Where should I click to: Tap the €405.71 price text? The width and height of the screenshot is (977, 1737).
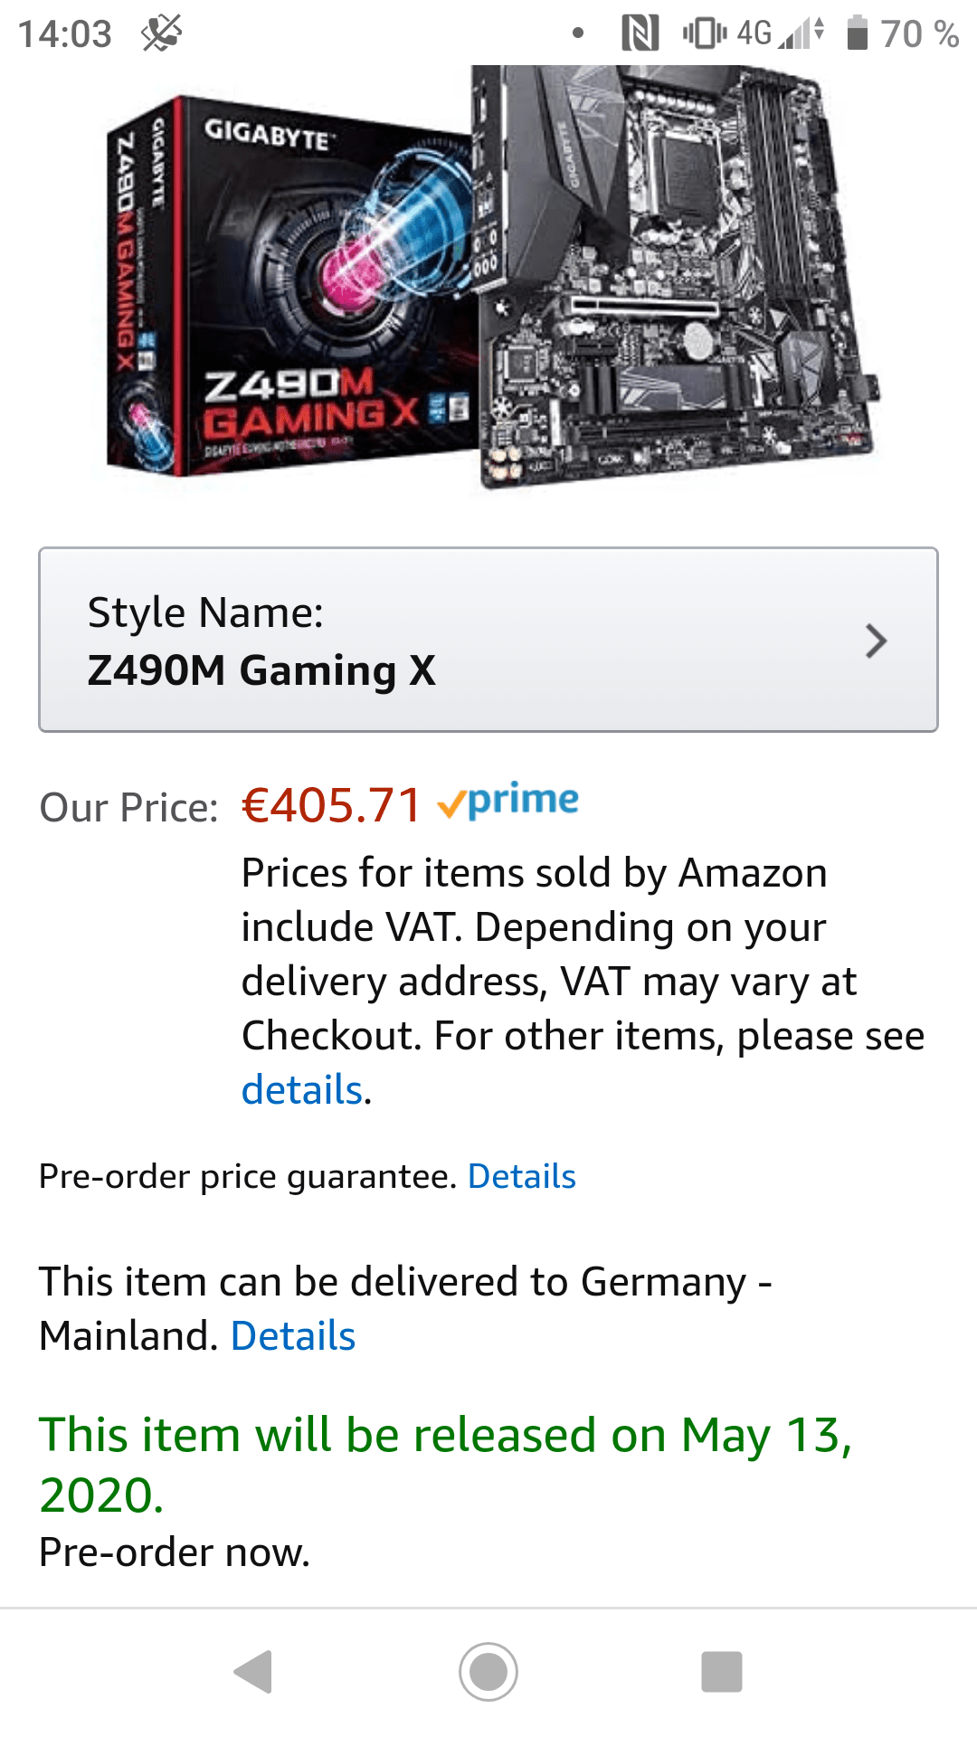click(x=332, y=804)
